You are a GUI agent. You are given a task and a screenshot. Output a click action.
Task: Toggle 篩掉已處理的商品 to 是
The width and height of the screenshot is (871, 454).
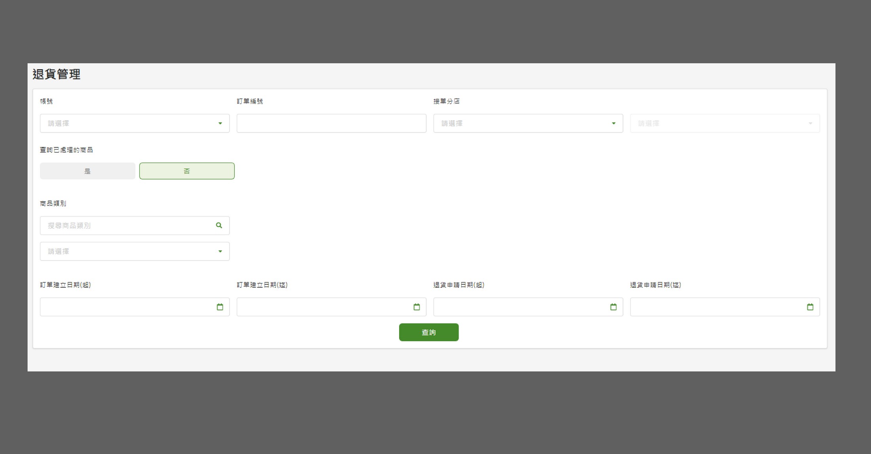87,171
